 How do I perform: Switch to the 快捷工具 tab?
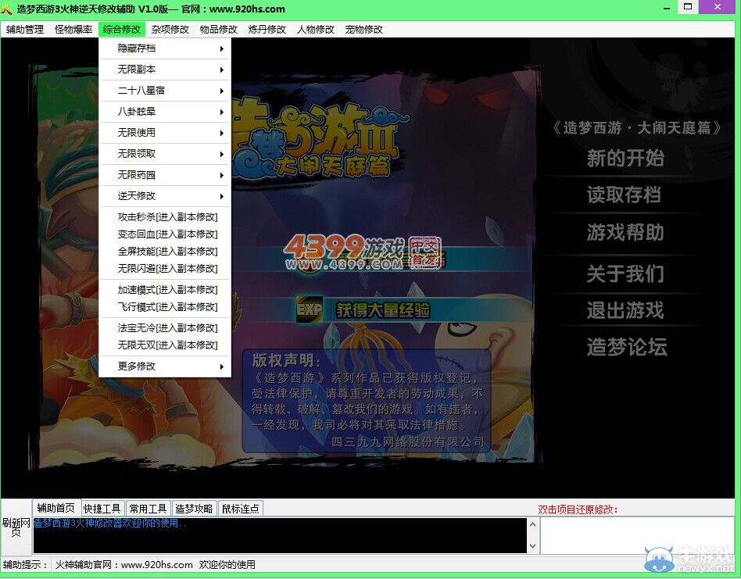click(x=102, y=509)
